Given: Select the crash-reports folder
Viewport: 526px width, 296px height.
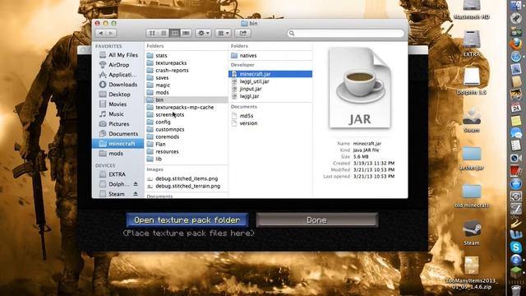Looking at the screenshot, I should 168,70.
